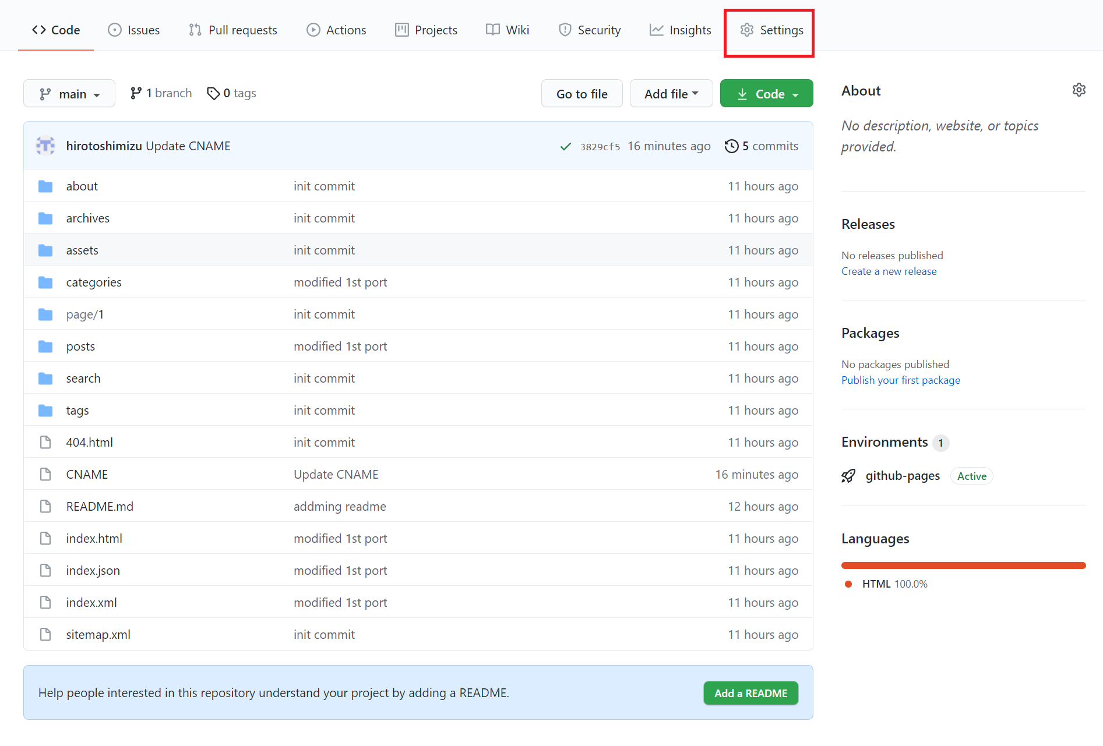
Task: Click the Go to file button
Action: point(582,94)
